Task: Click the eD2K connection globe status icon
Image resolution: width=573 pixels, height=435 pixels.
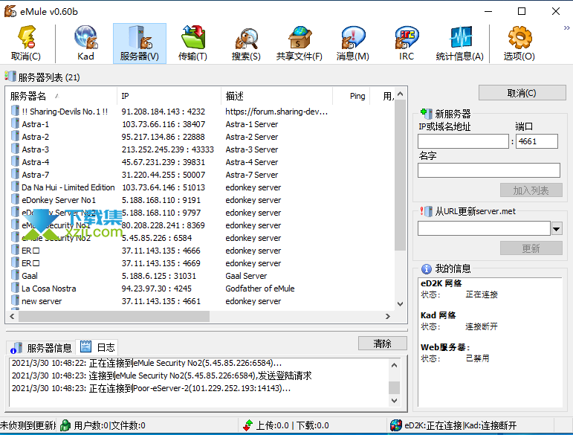Action: coord(396,425)
